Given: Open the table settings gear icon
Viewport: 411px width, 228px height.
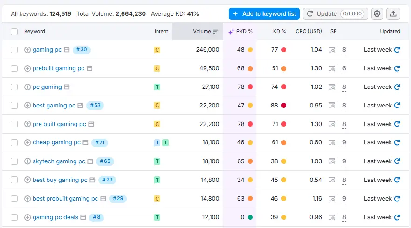Looking at the screenshot, I should click(x=377, y=14).
